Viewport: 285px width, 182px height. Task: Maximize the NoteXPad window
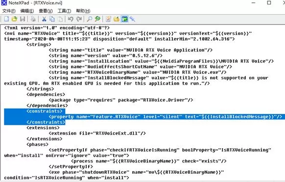tap(269, 3)
